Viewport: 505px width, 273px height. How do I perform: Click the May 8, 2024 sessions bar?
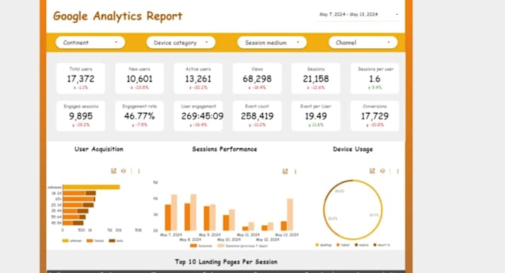pos(187,217)
